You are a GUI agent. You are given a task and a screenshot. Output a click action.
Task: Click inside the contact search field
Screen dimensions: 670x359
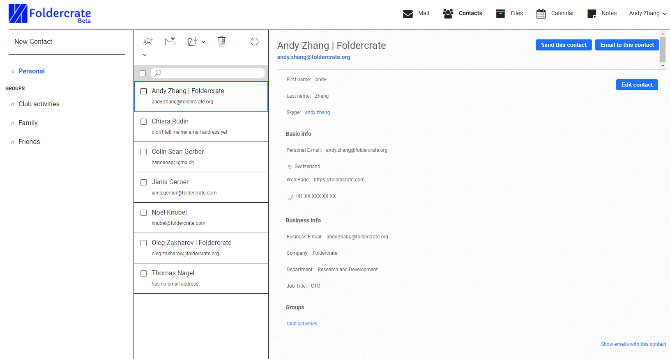(207, 73)
